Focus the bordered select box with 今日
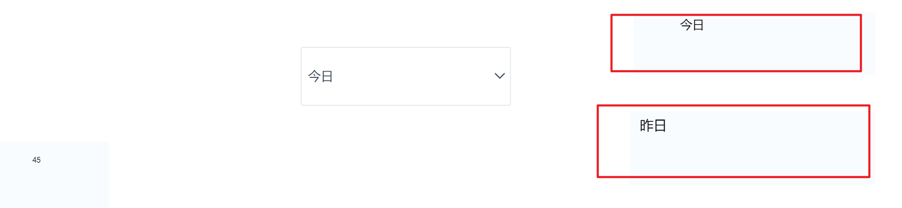 [x=406, y=76]
